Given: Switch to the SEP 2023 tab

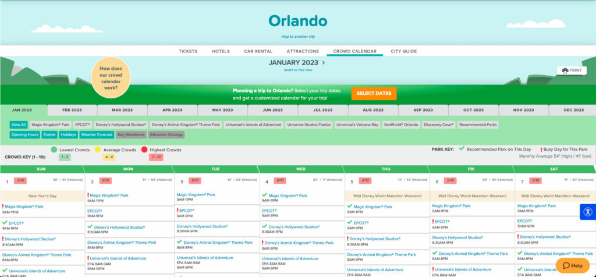Looking at the screenshot, I should click(424, 110).
